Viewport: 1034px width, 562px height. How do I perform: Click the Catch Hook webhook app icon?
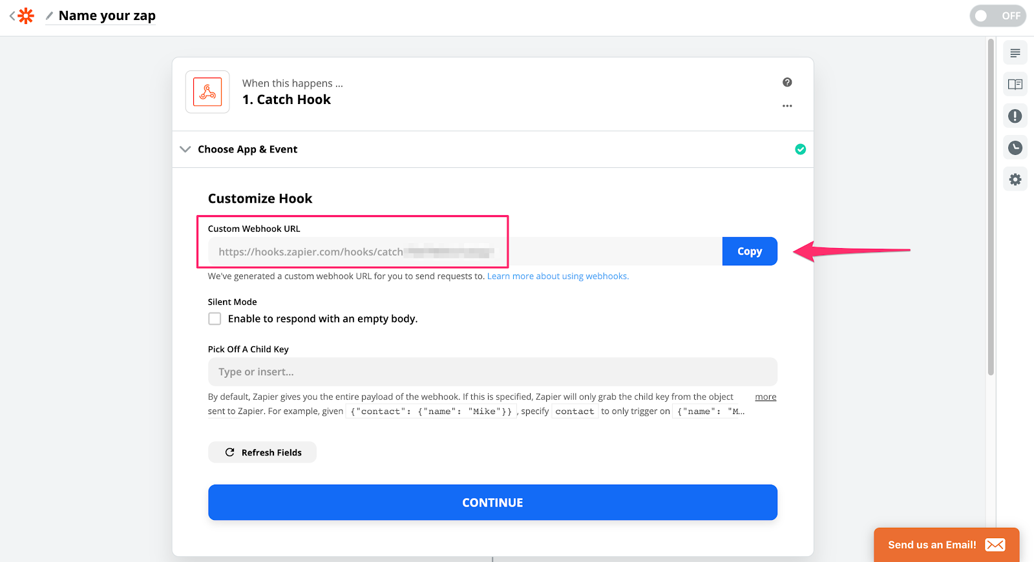(207, 92)
